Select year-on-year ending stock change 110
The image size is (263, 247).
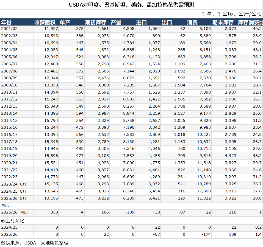(233, 212)
